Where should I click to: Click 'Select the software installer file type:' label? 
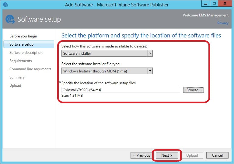coord(91,64)
